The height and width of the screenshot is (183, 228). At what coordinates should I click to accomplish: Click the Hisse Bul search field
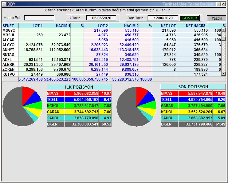pyautogui.click(x=39, y=18)
